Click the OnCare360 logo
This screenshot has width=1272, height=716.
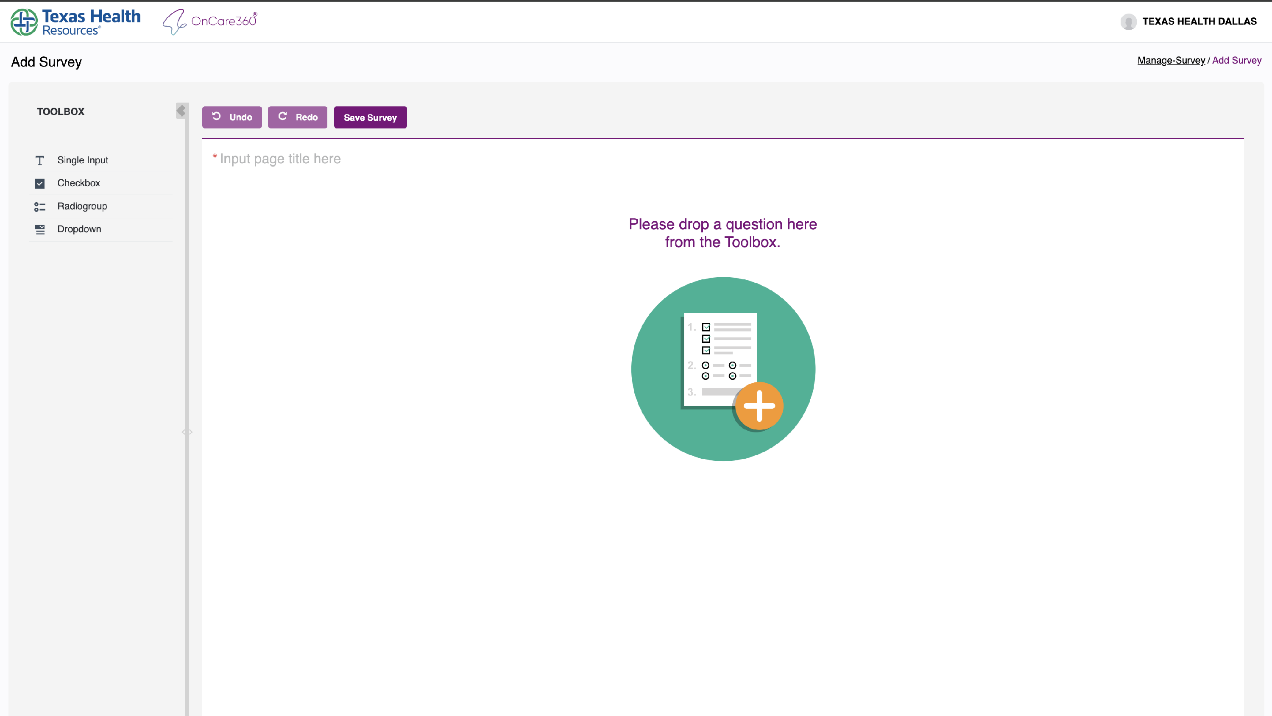coord(210,22)
